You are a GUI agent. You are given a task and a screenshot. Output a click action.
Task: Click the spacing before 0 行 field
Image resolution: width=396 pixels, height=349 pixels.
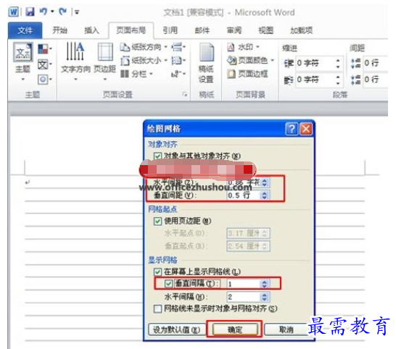click(375, 63)
